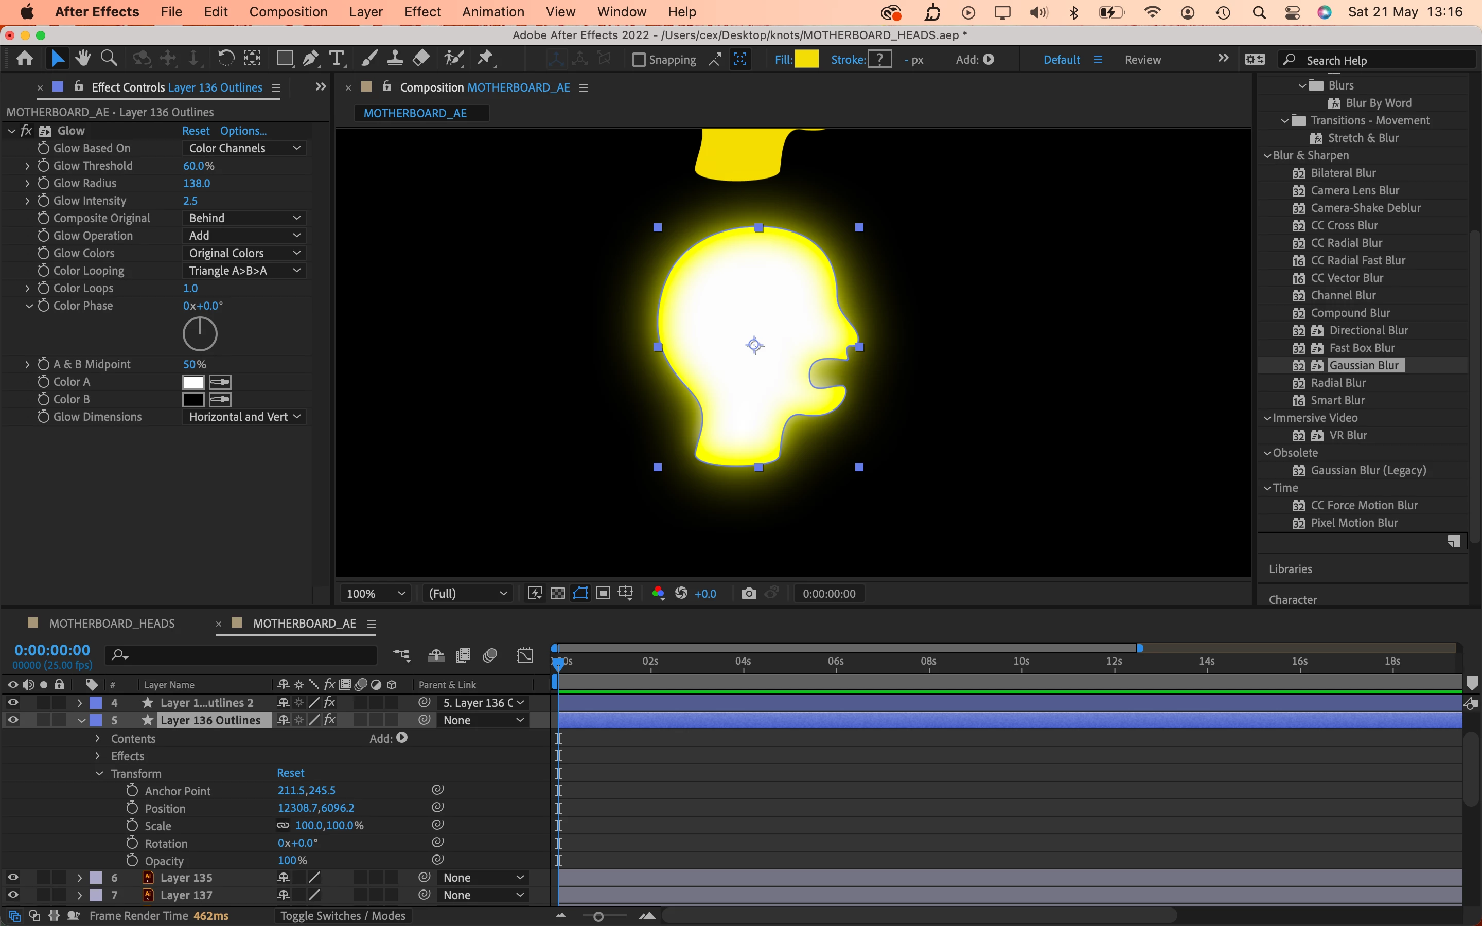Select the Rectangle shape tool
Screen dimensions: 1482x926
pyautogui.click(x=284, y=59)
